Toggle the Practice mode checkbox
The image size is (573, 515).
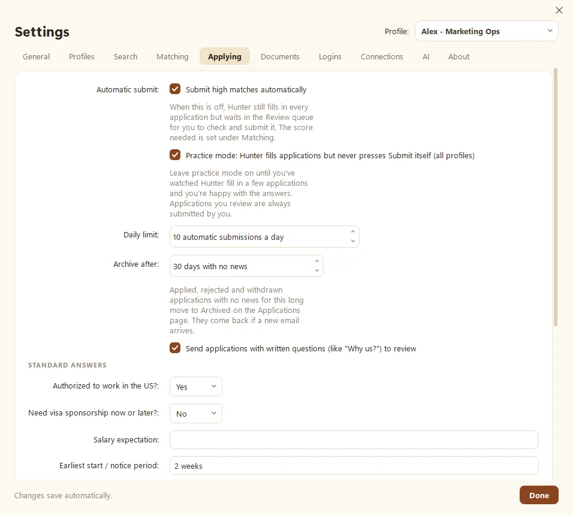(x=175, y=155)
